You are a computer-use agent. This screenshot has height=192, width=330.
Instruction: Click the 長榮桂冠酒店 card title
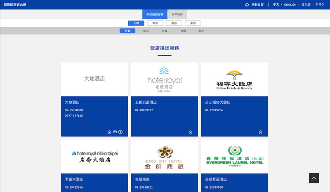pyautogui.click(x=216, y=179)
